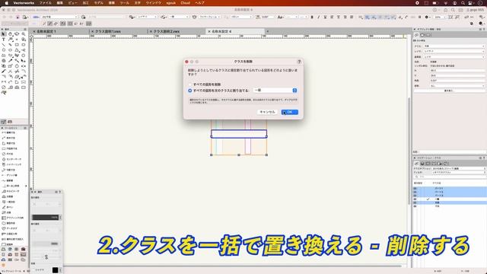This screenshot has width=487, height=274.
Task: Open the ウインドウ menu
Action: (154, 3)
